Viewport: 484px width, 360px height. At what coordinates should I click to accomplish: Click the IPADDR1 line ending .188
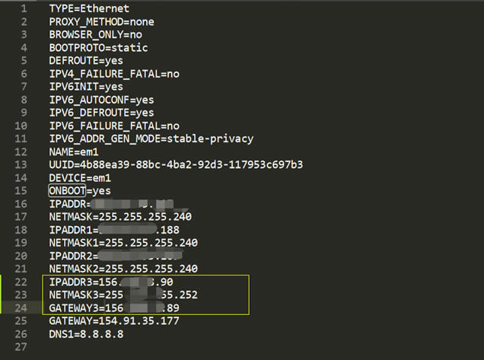click(x=114, y=230)
